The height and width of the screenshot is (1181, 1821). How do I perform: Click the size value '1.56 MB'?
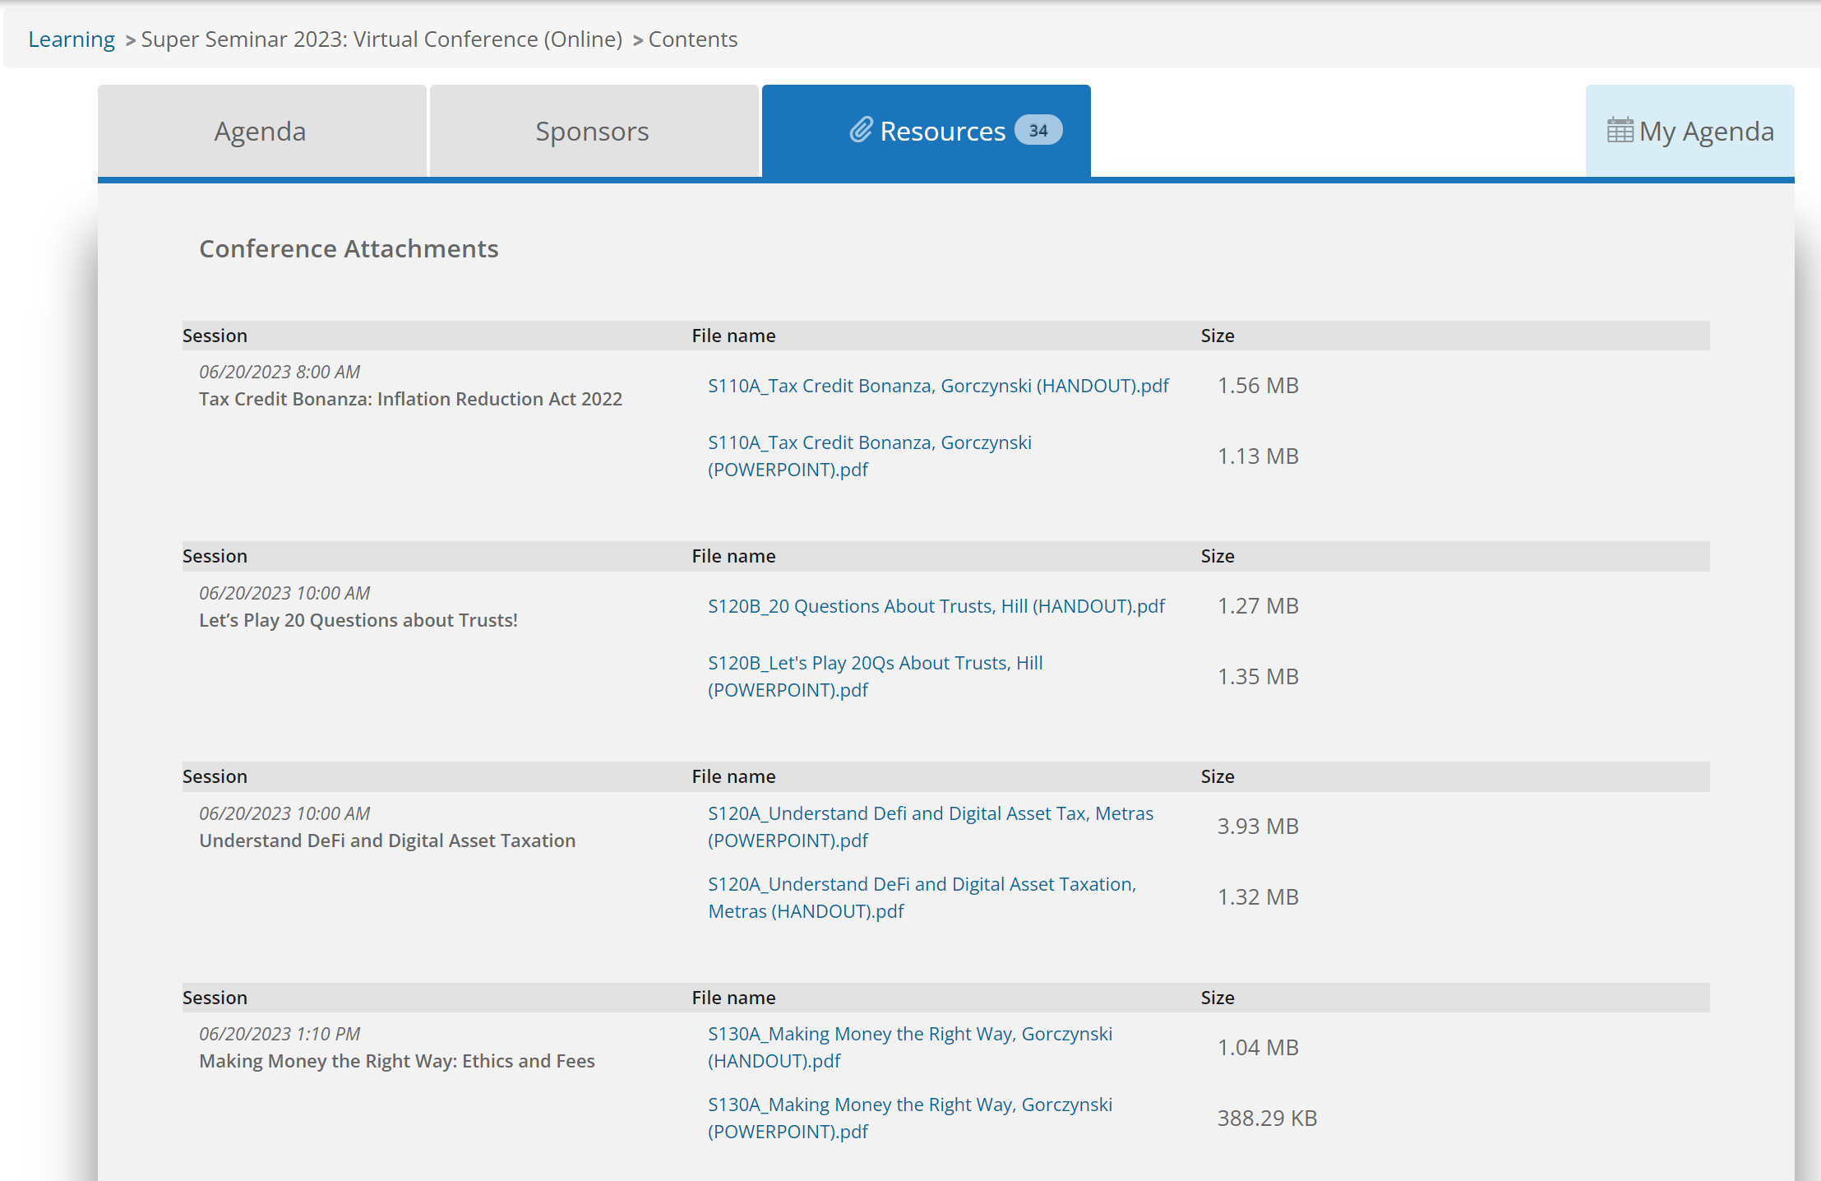tap(1258, 386)
